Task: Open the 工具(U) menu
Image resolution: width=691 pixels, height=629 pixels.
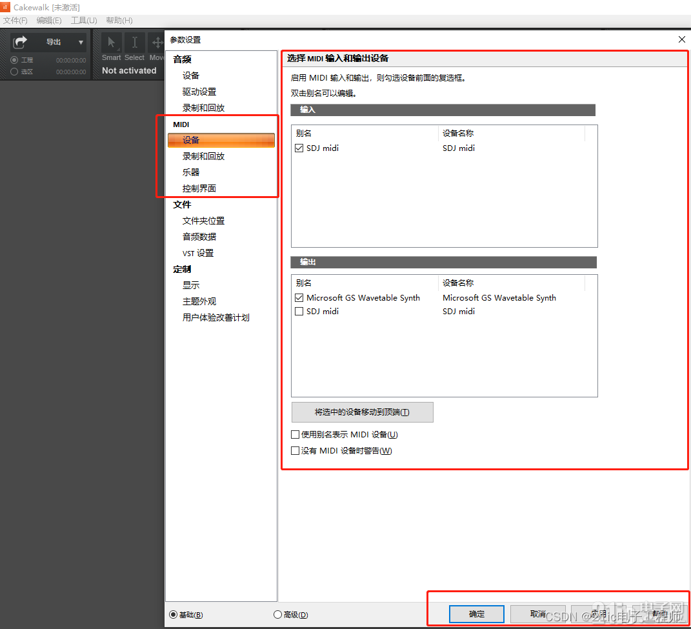Action: click(x=84, y=20)
